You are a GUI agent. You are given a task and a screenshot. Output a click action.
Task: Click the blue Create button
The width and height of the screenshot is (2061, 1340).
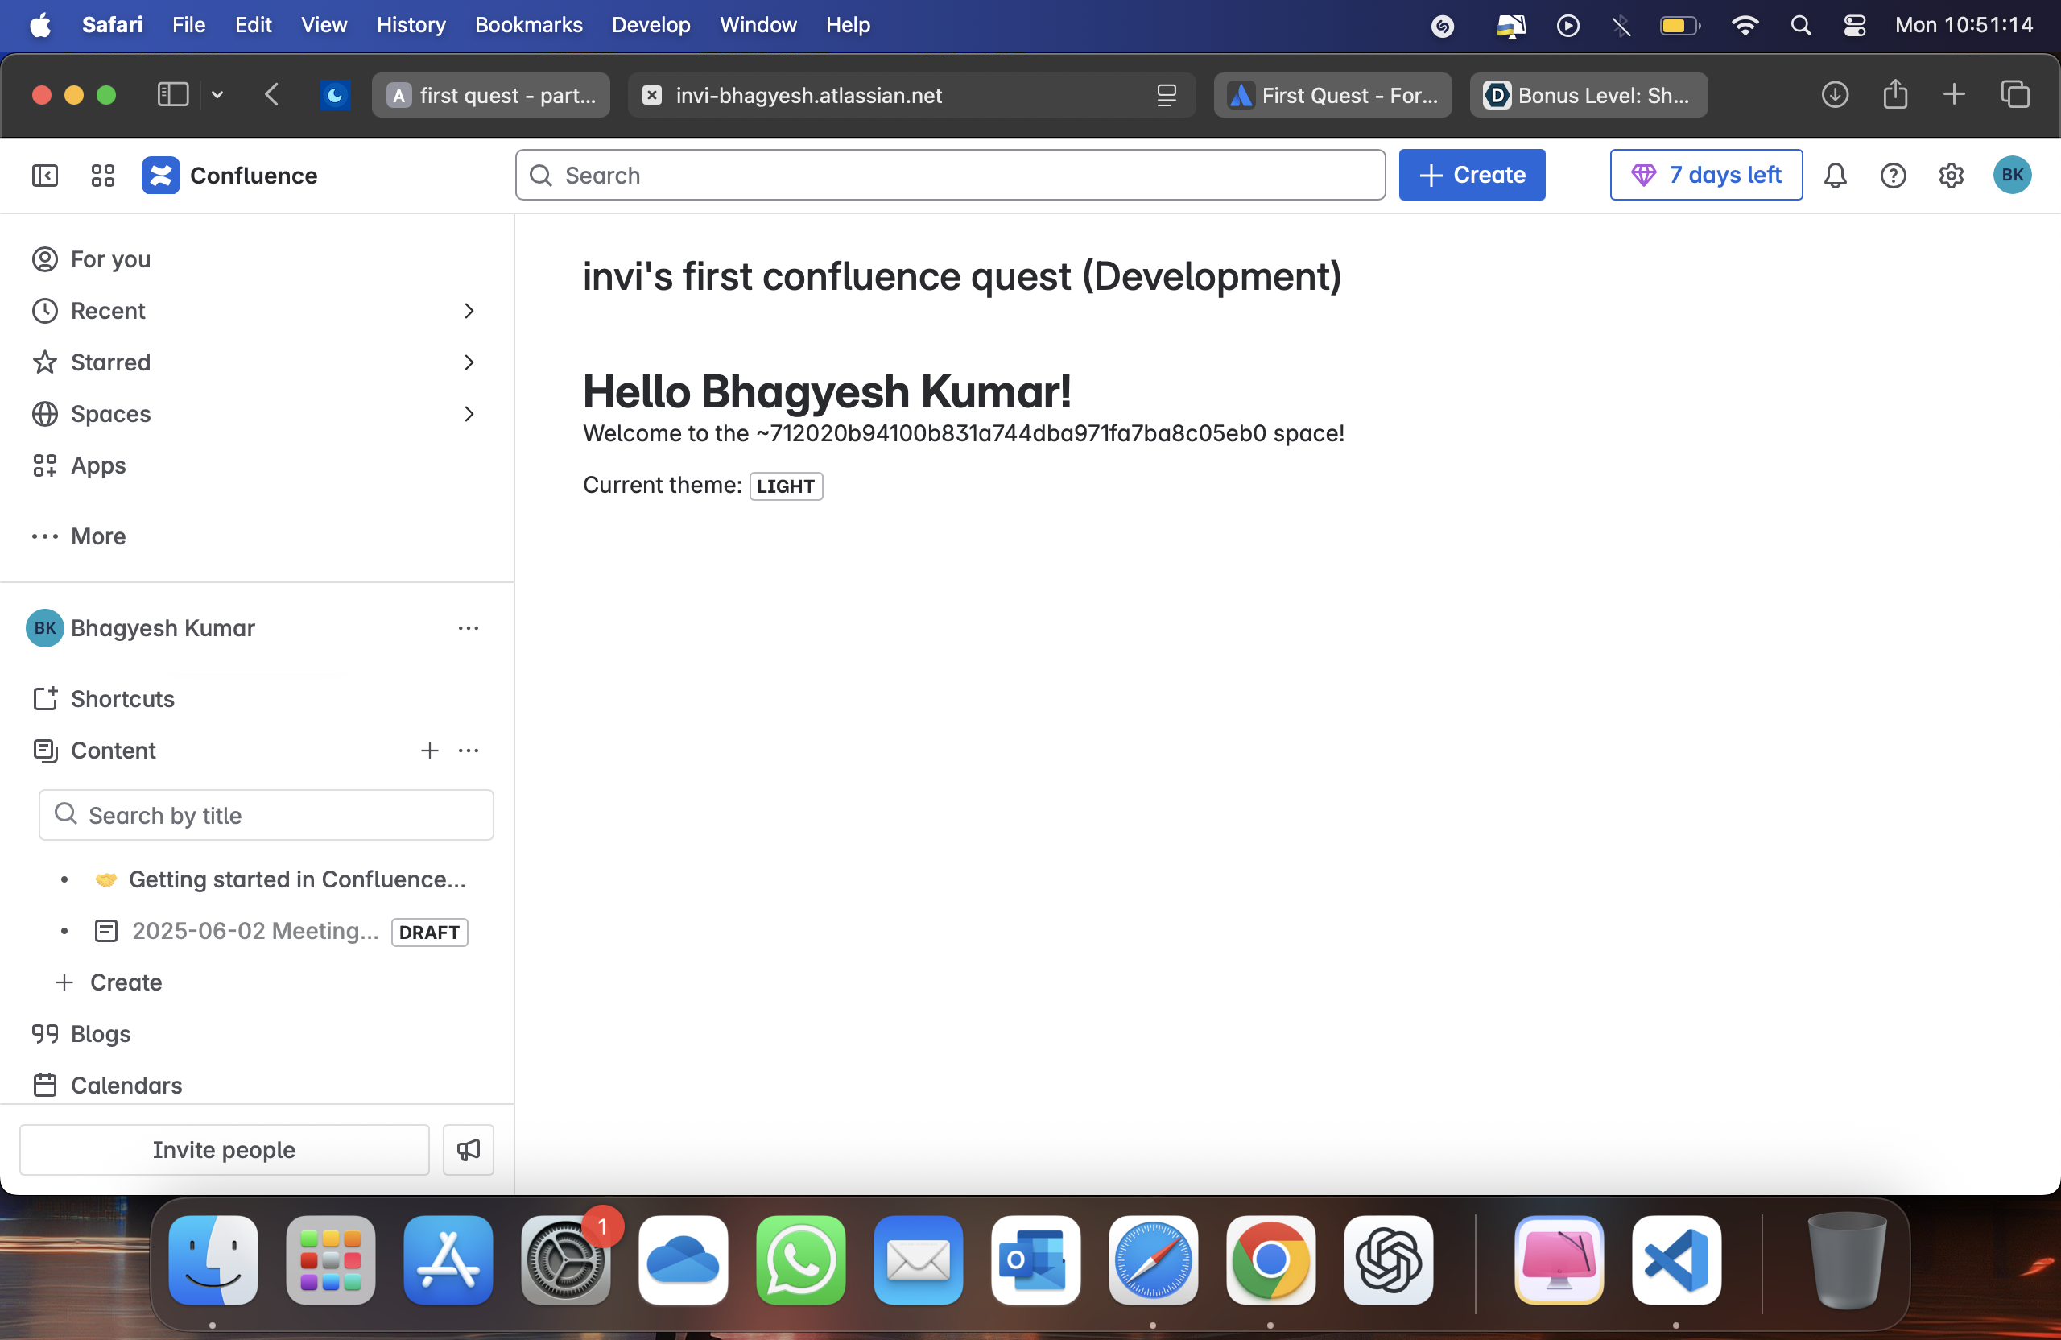pos(1471,175)
